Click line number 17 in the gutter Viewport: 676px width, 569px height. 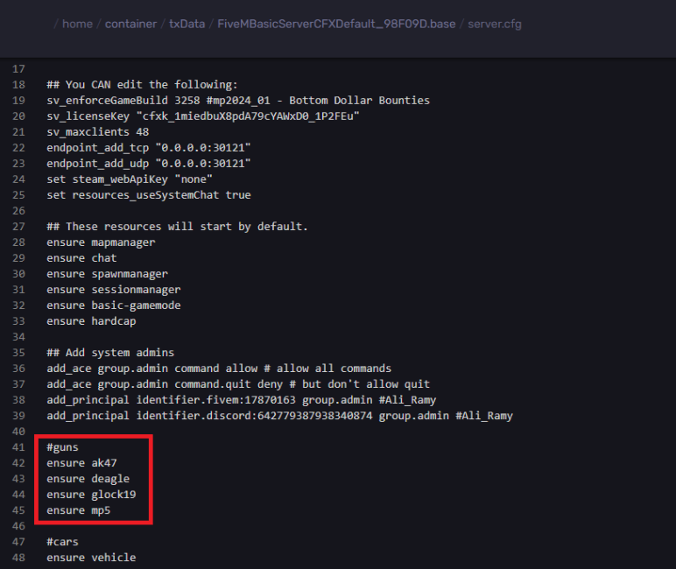(x=18, y=69)
